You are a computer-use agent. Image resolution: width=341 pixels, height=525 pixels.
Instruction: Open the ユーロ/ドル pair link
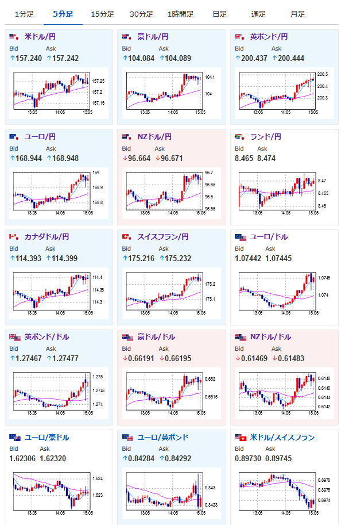point(269,237)
